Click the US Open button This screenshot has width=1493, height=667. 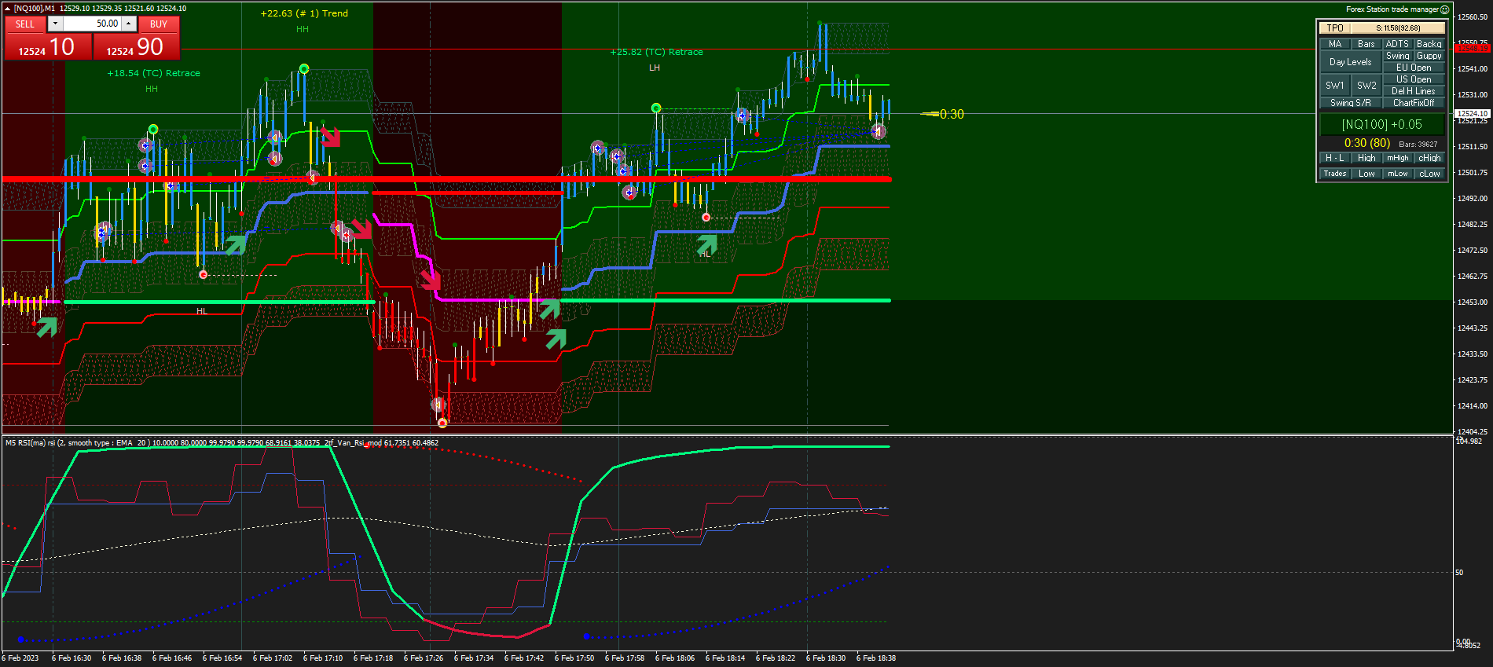pos(1414,79)
